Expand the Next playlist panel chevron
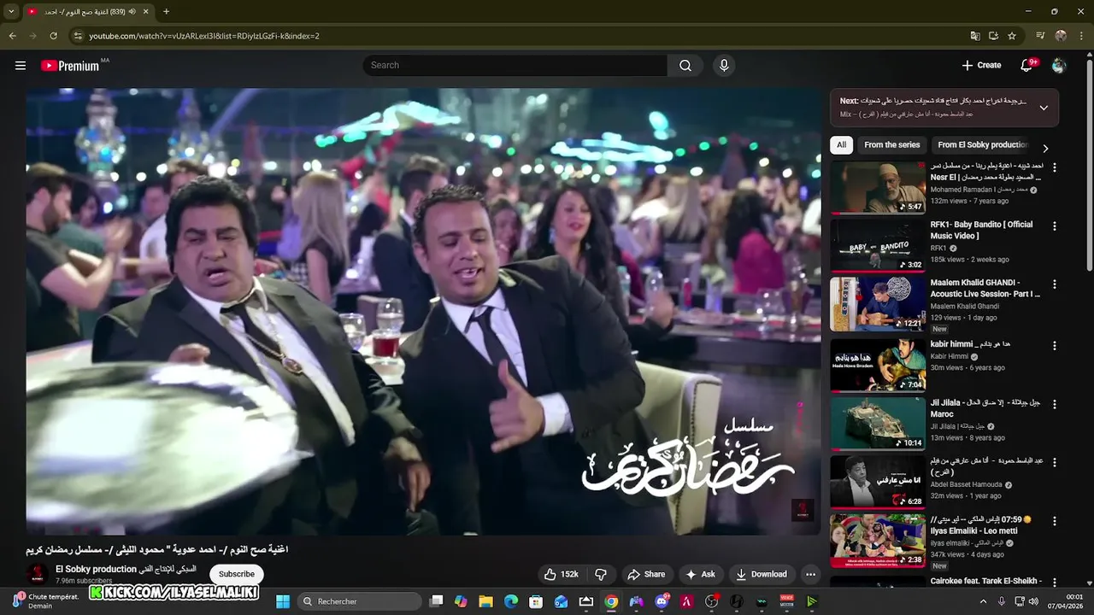 [x=1044, y=108]
